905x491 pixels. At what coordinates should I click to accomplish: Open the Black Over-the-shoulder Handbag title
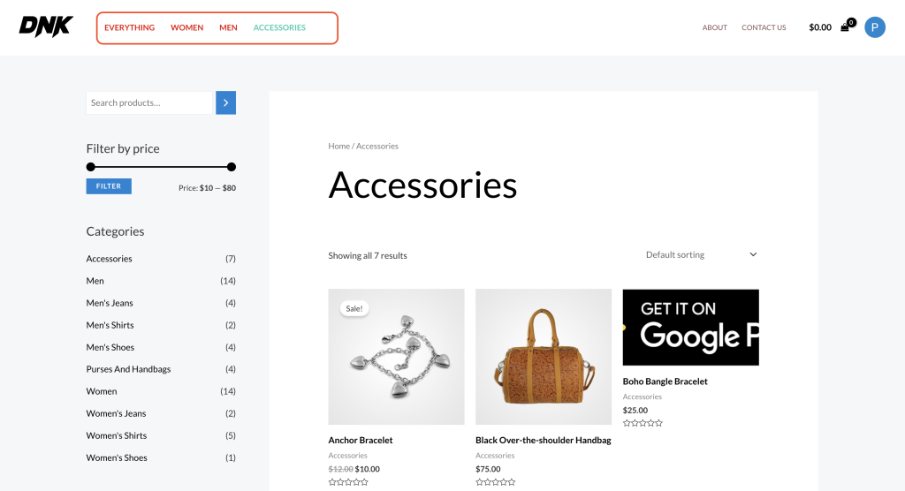[x=544, y=441]
